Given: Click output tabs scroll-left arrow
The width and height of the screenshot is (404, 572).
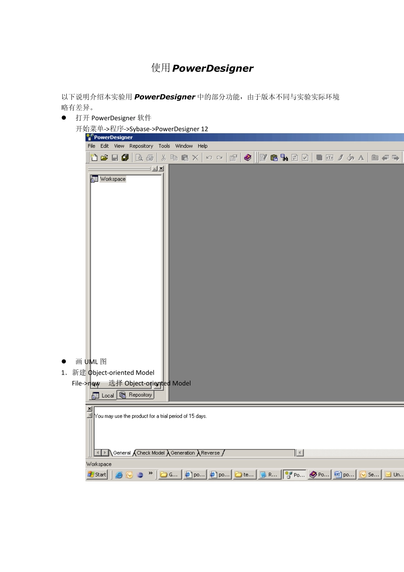Looking at the screenshot, I should point(98,453).
